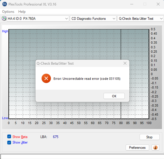Click the Q-Check Beta/Jitter Test dialog title
The image size is (164, 159).
(55, 63)
